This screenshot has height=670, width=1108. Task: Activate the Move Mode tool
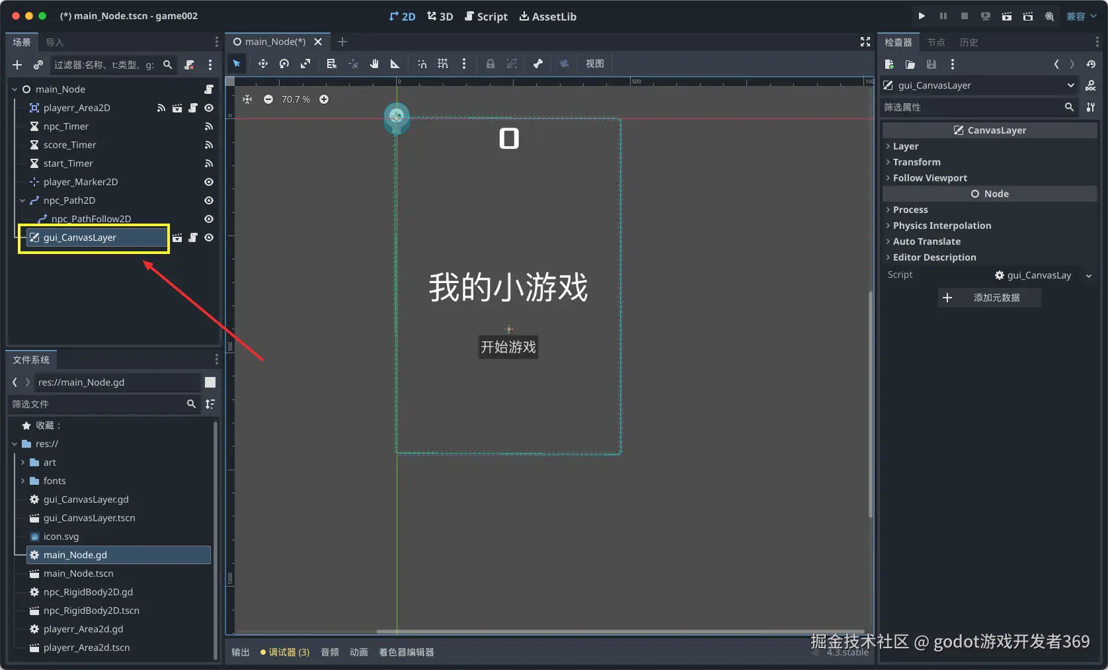[x=263, y=63]
